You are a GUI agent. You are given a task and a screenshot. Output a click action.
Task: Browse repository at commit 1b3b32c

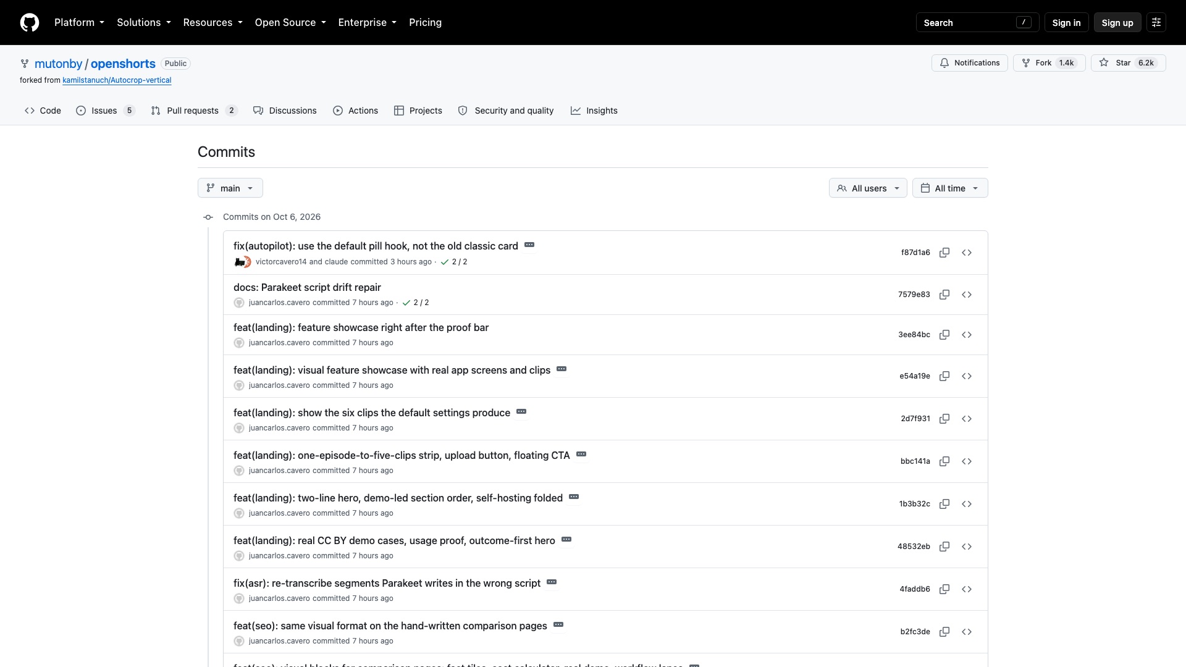(967, 504)
